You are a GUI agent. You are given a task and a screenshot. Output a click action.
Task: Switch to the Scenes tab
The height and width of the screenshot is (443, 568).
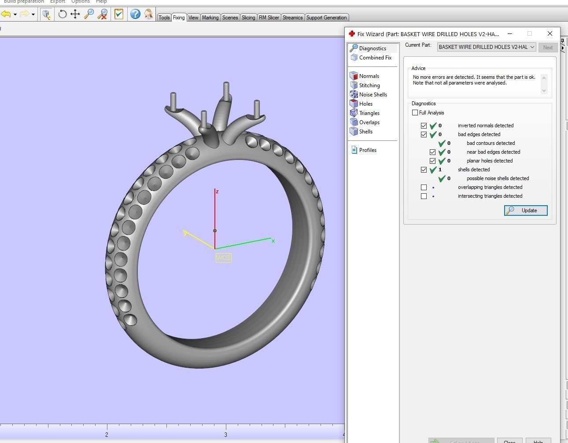click(230, 18)
